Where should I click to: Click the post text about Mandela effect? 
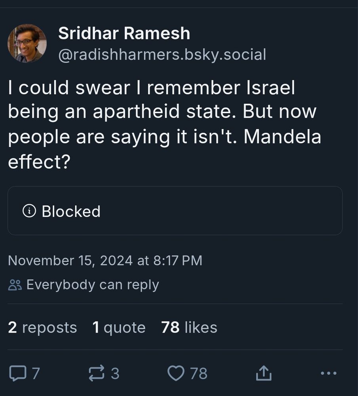[x=164, y=125]
